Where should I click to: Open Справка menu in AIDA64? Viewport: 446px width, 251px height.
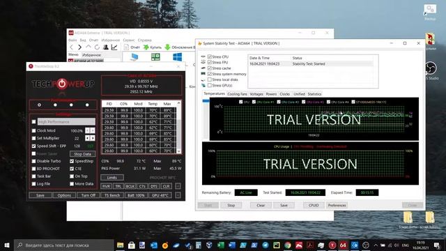(144, 40)
